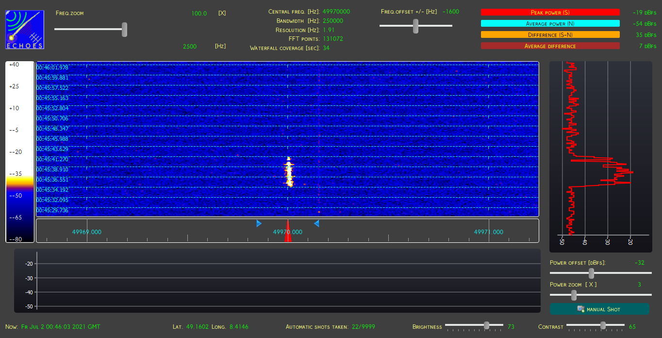Click the difference reading 35 dBfs

tap(646, 35)
